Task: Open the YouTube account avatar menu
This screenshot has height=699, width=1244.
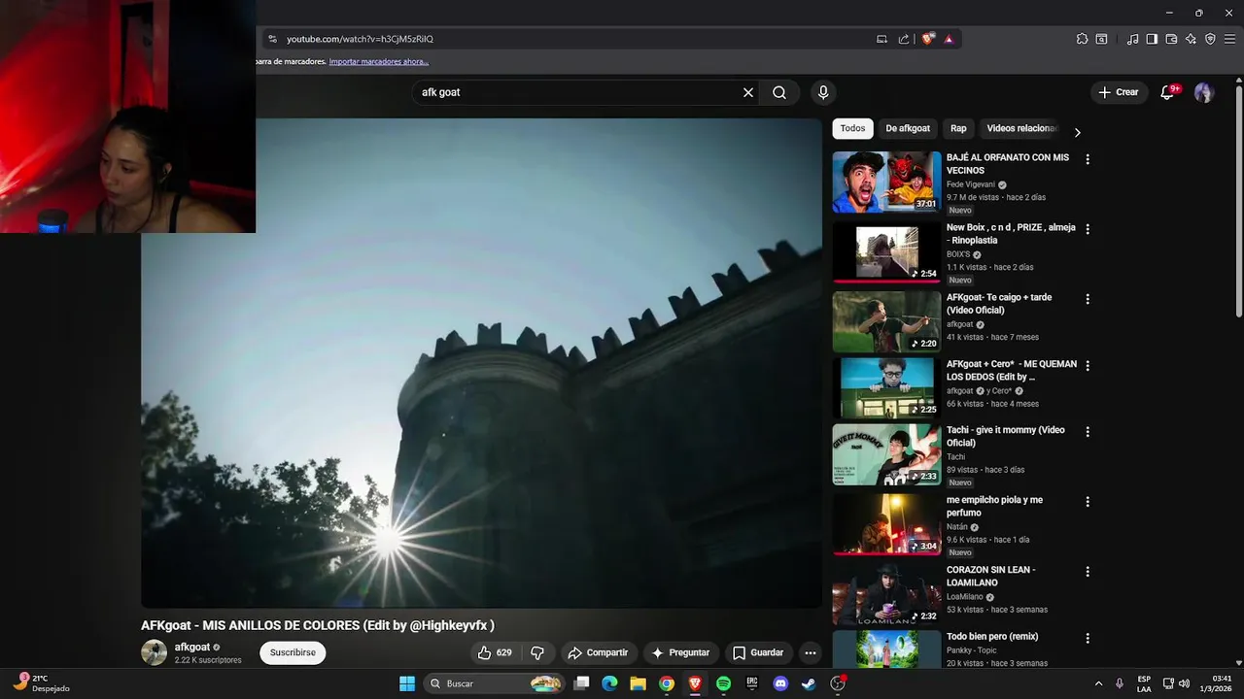Action: [x=1204, y=92]
